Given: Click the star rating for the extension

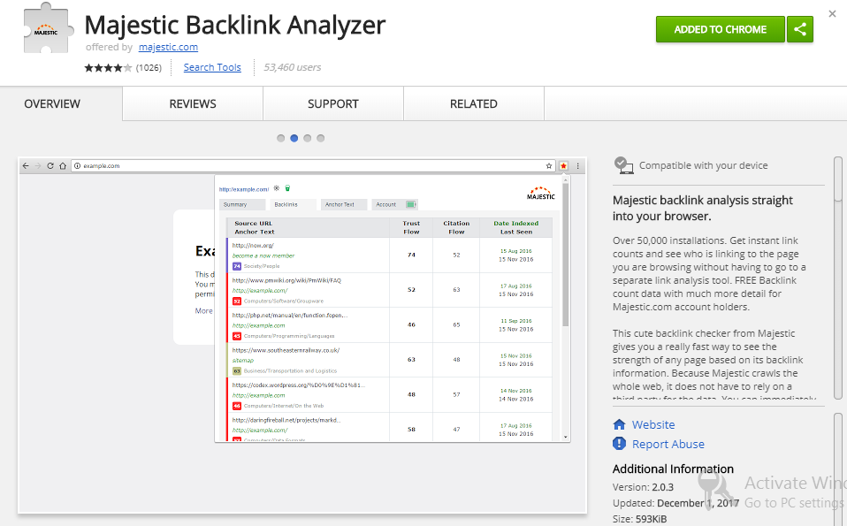Looking at the screenshot, I should tap(108, 67).
